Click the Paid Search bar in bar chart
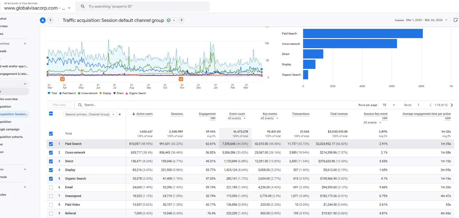 pyautogui.click(x=363, y=34)
